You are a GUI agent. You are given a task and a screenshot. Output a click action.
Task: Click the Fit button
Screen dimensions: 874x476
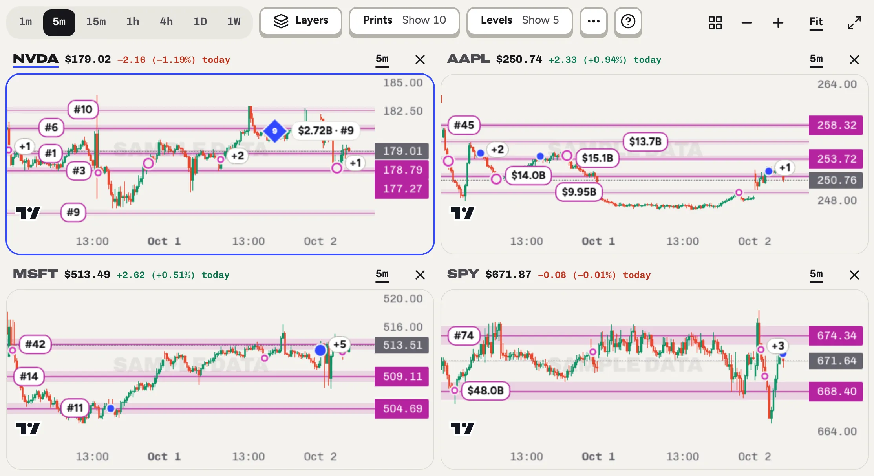click(816, 22)
